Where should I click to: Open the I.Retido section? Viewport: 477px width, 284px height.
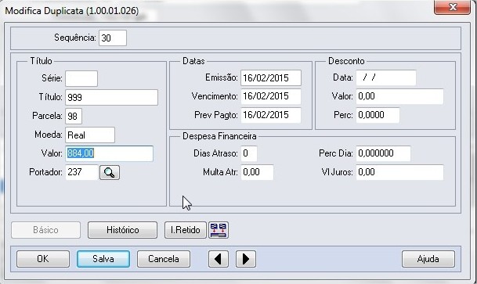186,230
